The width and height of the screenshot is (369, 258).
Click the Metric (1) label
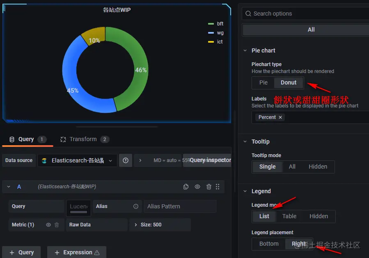(x=23, y=225)
